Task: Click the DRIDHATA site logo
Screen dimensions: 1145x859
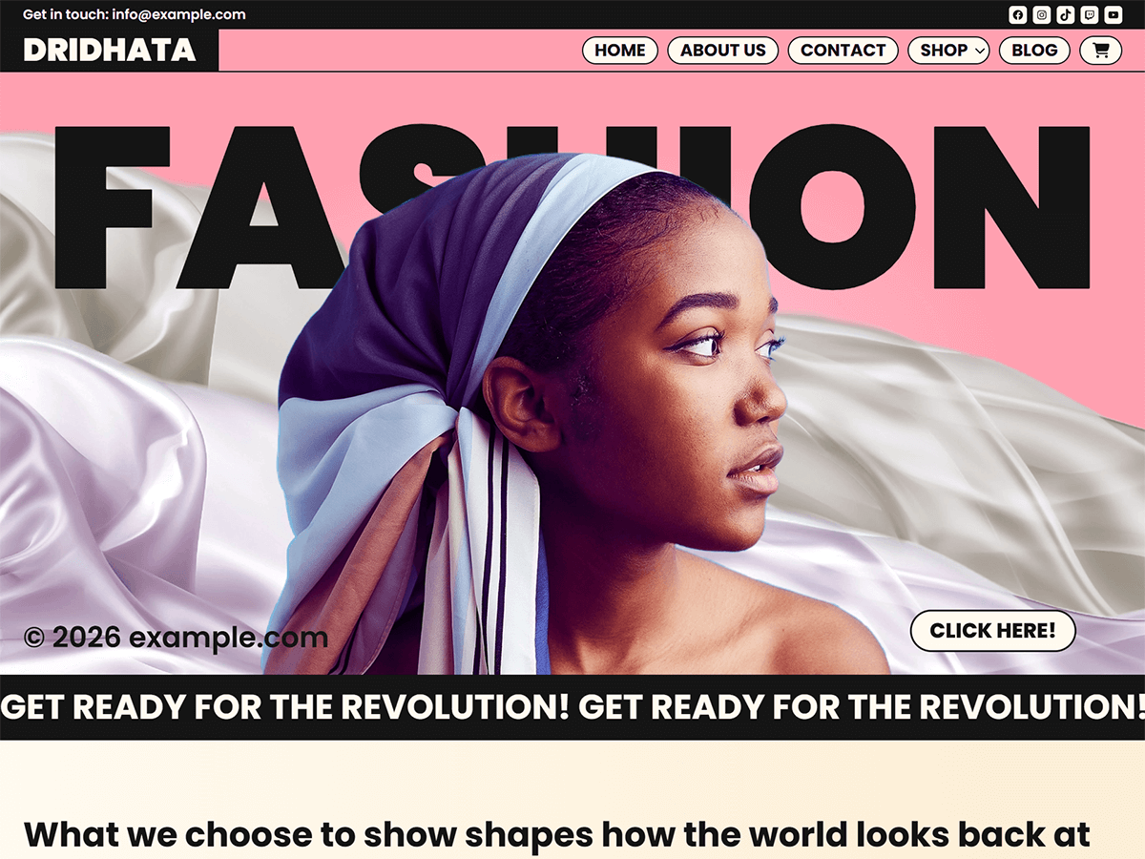Action: tap(110, 50)
